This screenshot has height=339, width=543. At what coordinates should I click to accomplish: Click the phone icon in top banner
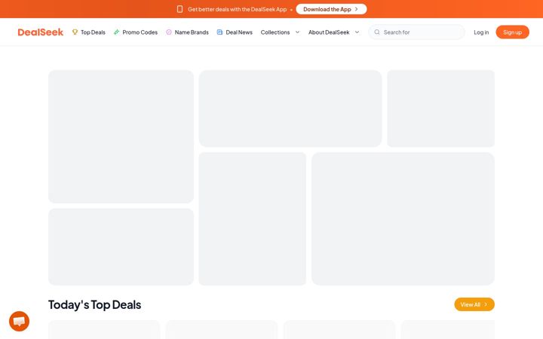pos(179,9)
